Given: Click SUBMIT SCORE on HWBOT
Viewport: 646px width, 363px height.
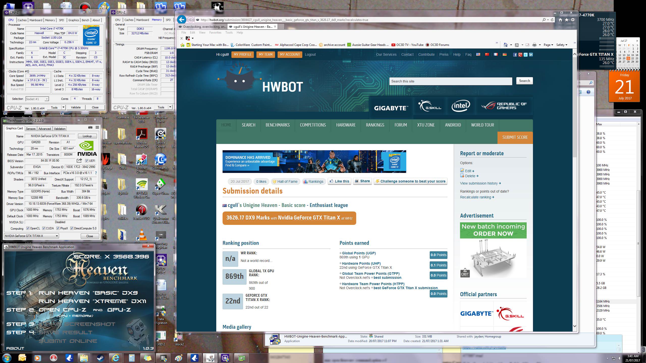Looking at the screenshot, I should click(x=515, y=137).
